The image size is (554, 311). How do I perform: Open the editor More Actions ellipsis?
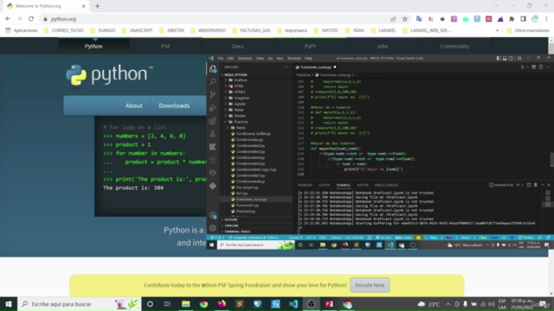(x=548, y=67)
